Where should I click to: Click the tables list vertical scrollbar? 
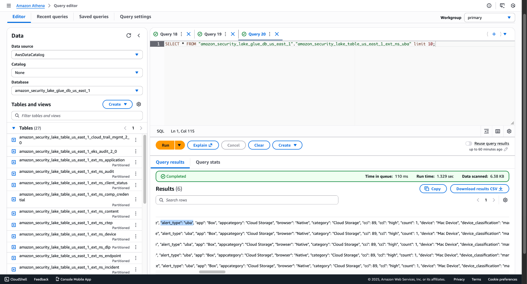[x=145, y=169]
